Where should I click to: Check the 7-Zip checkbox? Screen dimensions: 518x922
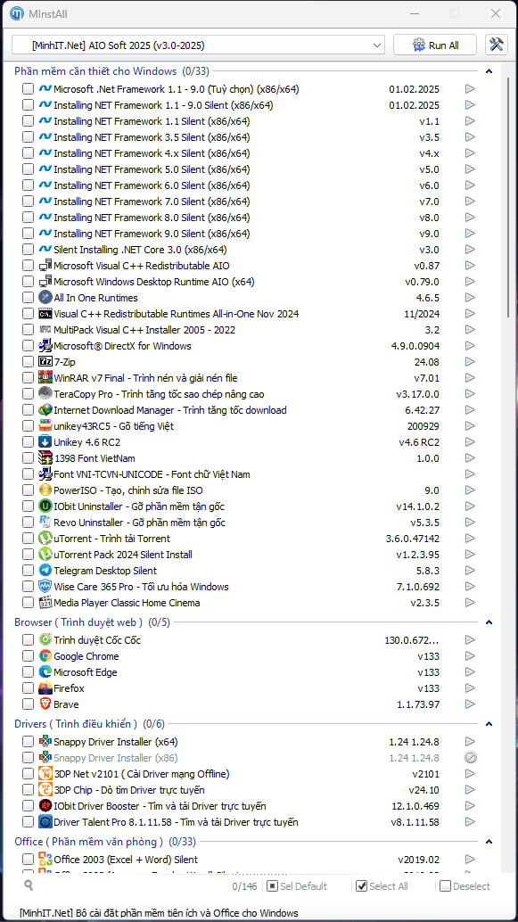(28, 362)
